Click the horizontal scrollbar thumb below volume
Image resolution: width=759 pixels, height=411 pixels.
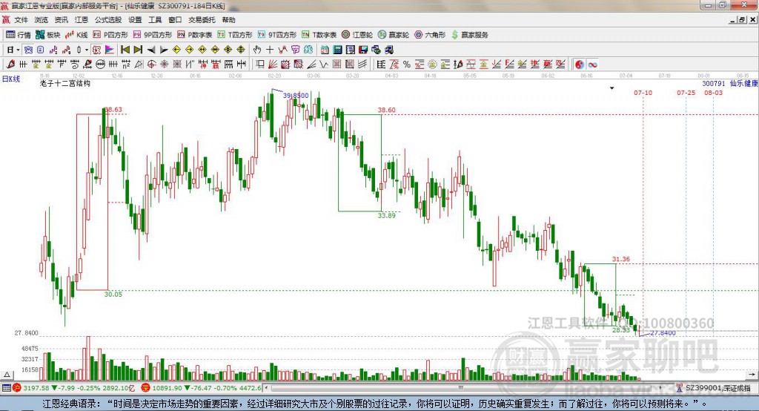461,388
